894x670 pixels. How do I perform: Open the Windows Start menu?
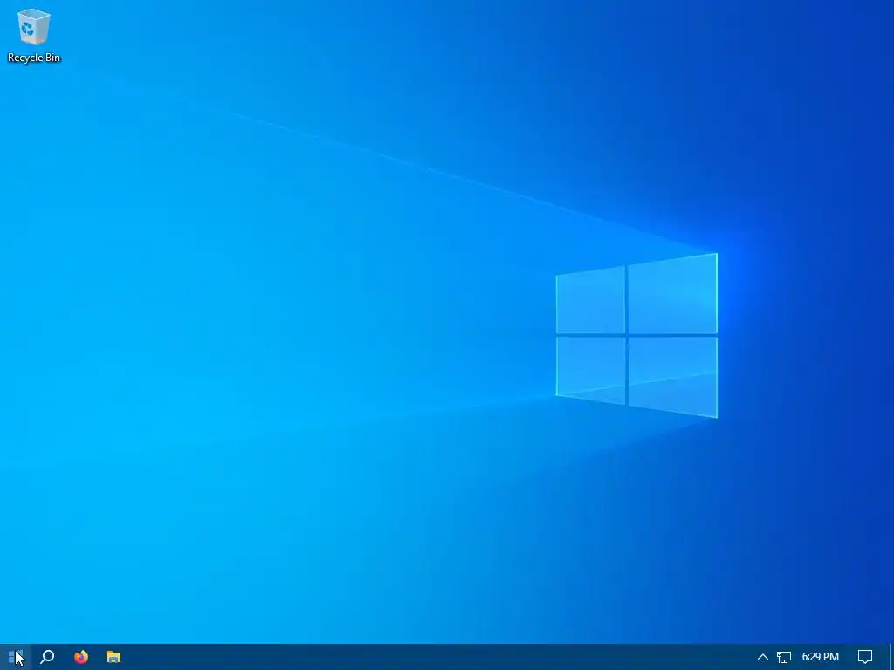click(x=16, y=657)
